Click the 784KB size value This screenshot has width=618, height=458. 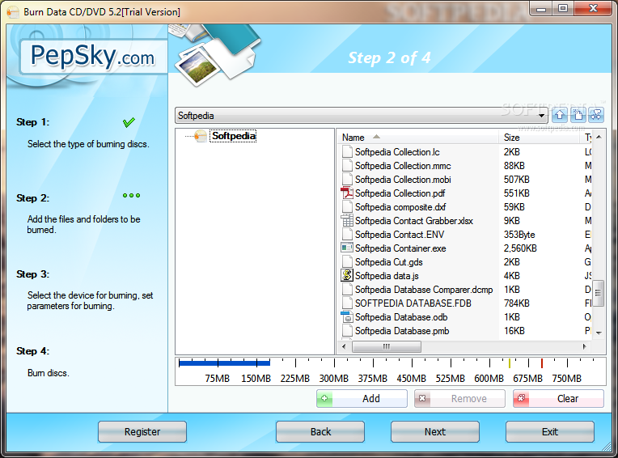tap(516, 303)
